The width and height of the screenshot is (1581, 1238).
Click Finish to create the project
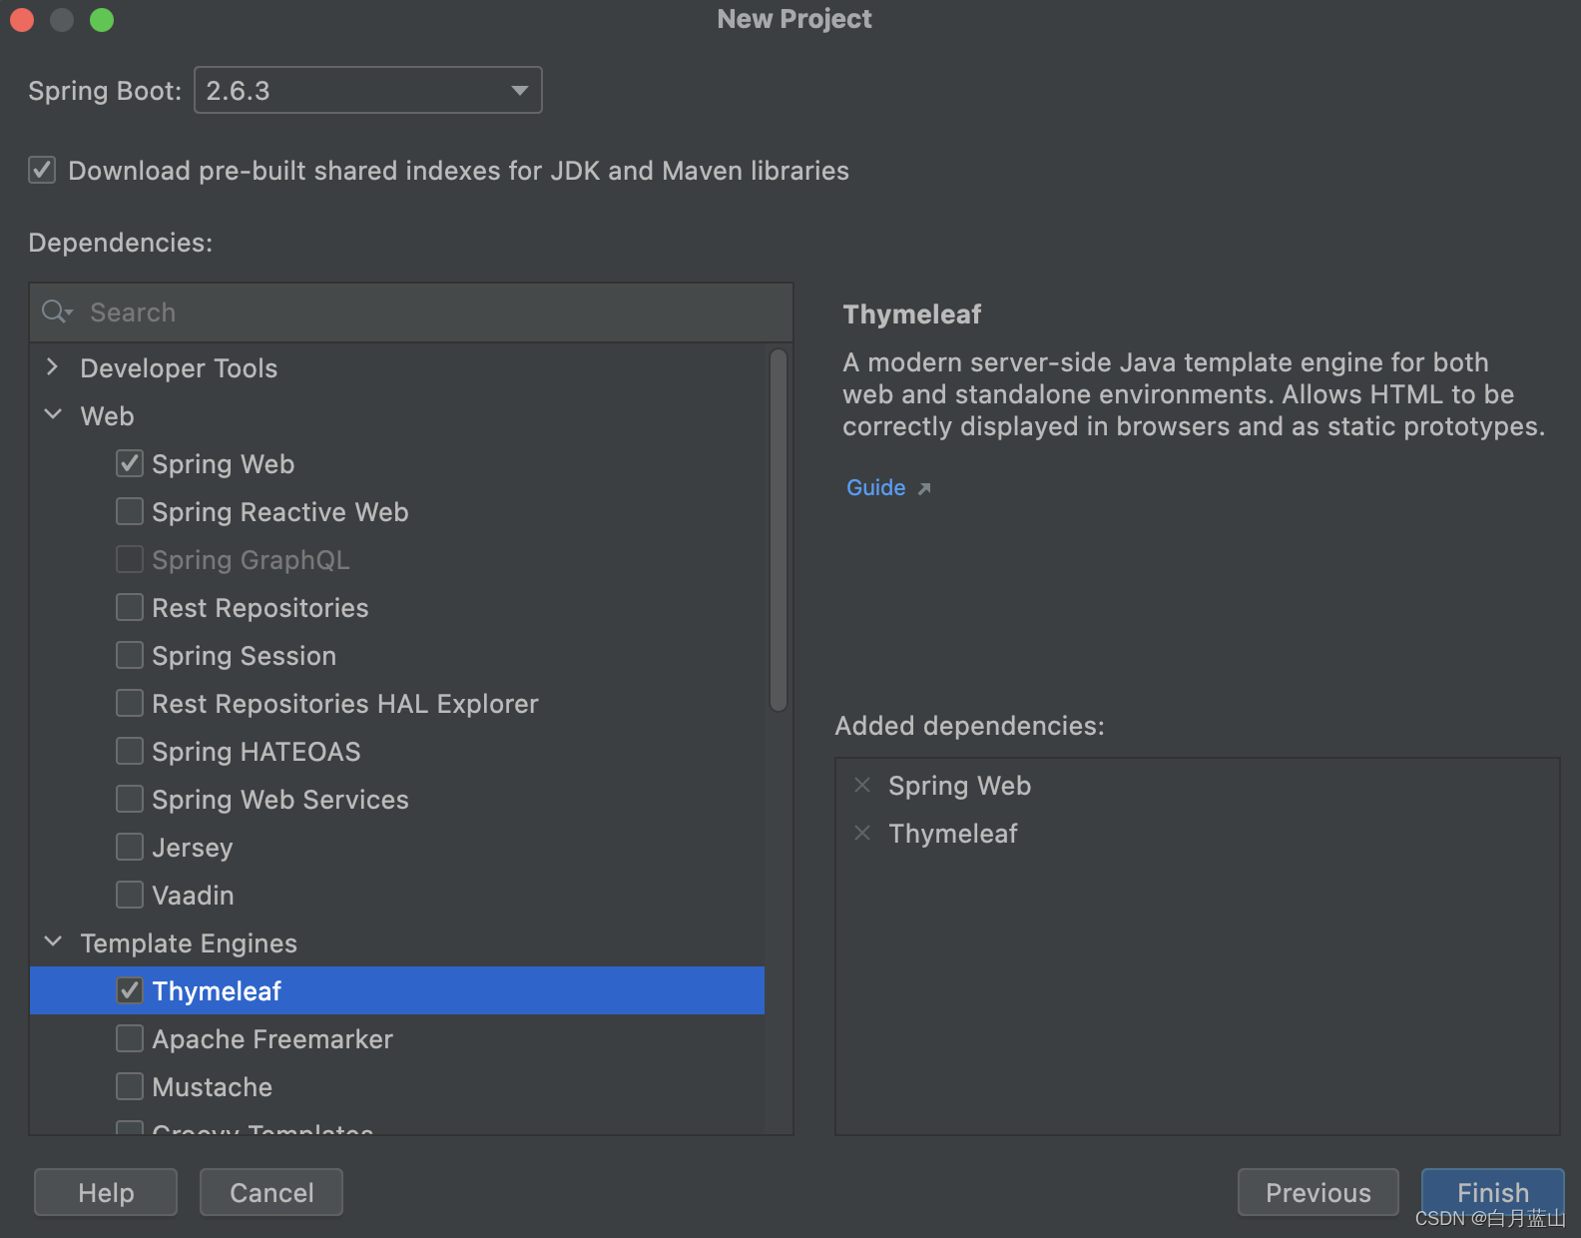click(1493, 1193)
